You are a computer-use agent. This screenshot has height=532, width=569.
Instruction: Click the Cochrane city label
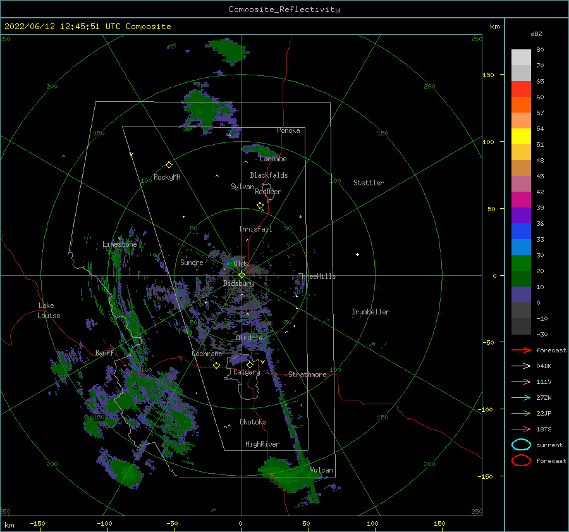(x=207, y=354)
